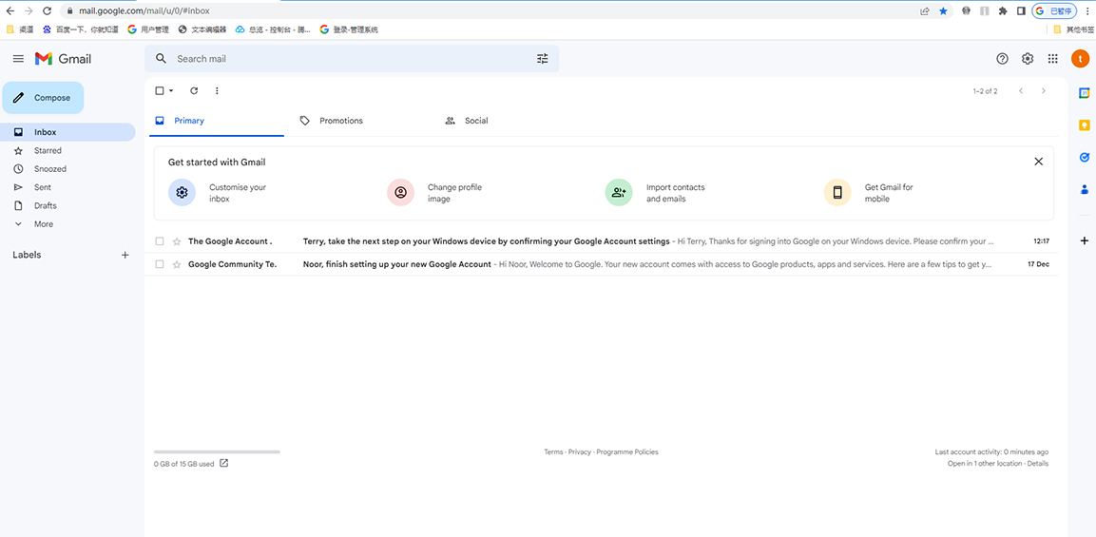Screen dimensions: 1096x537
Task: Refresh the inbox message list
Action: point(194,91)
